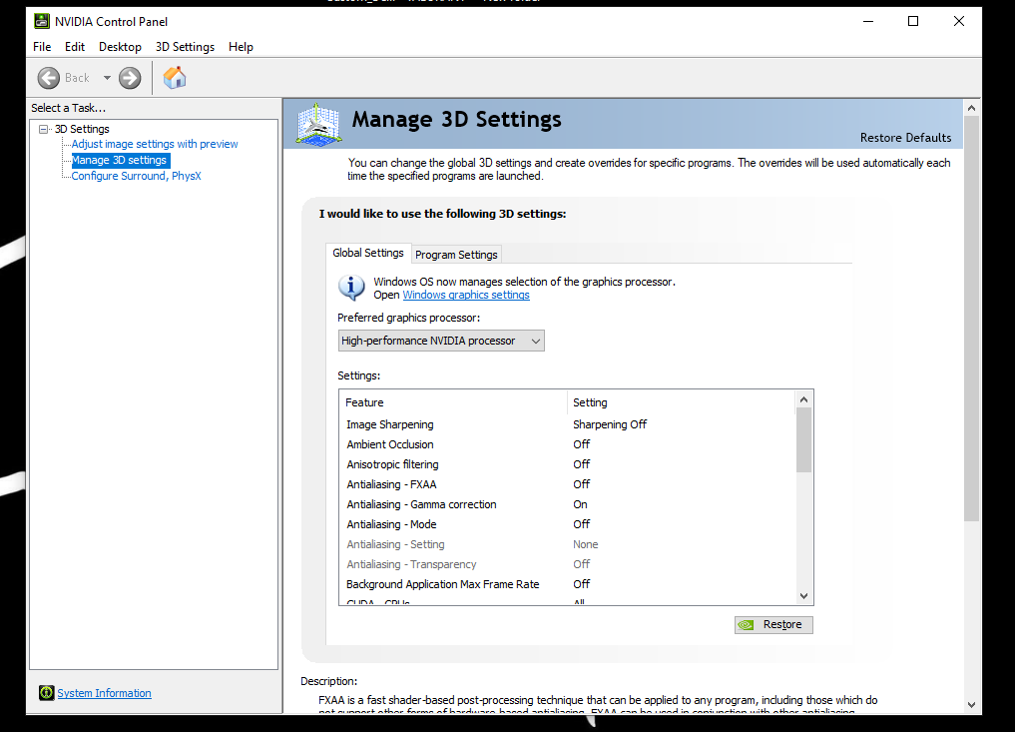This screenshot has height=732, width=1015.
Task: Select the Ambient Occlusion row
Action: (x=567, y=444)
